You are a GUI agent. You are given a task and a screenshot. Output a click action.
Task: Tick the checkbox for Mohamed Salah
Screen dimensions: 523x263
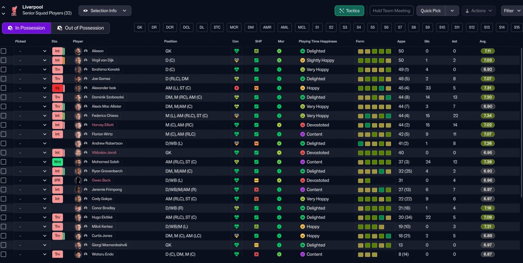tap(4, 162)
